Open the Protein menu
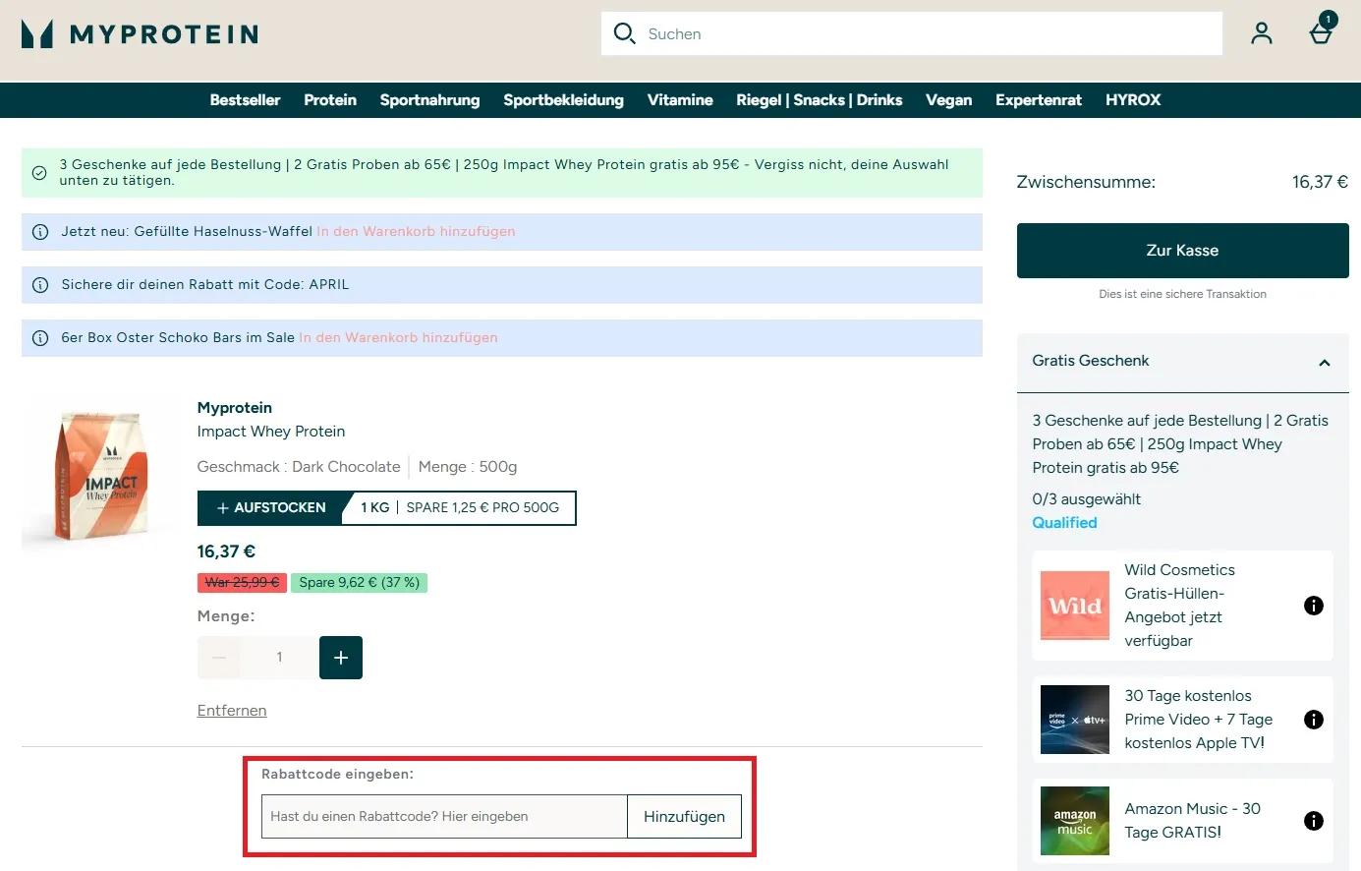 330,100
